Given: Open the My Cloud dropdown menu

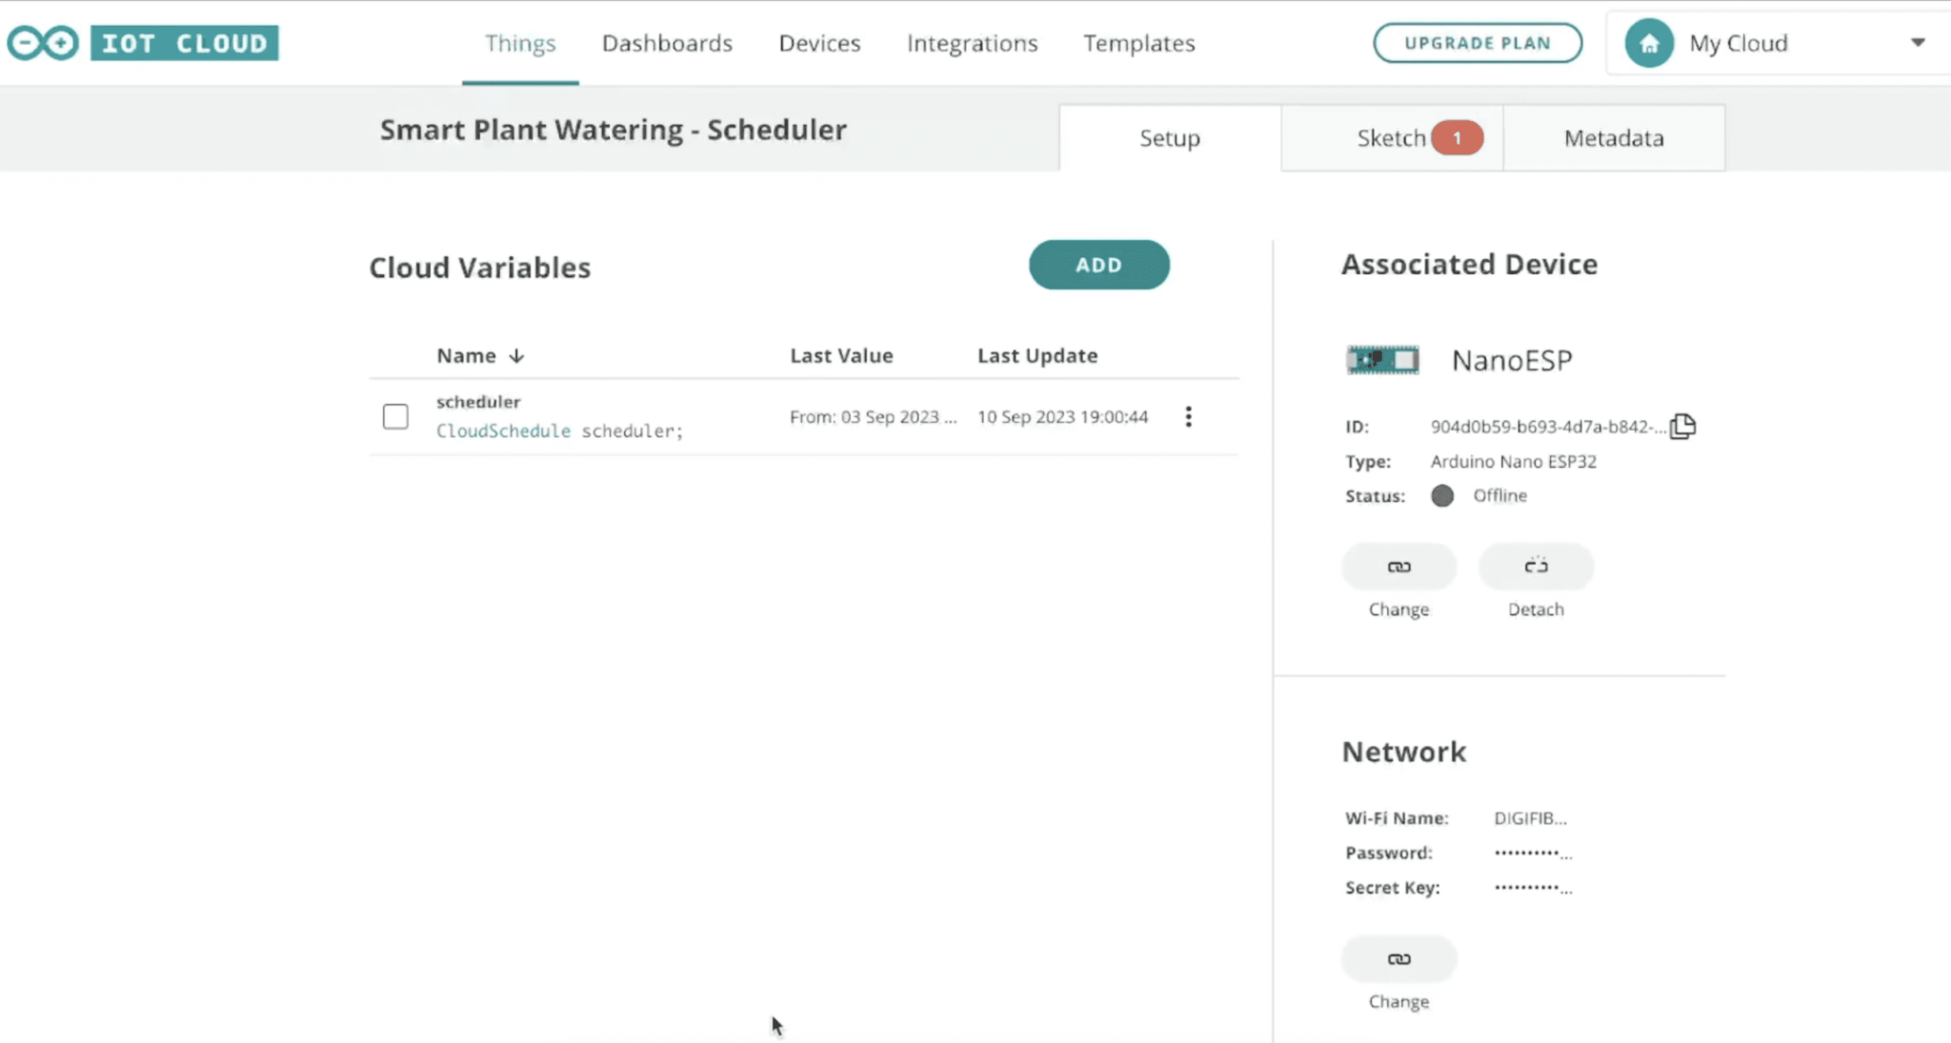Looking at the screenshot, I should (x=1916, y=42).
